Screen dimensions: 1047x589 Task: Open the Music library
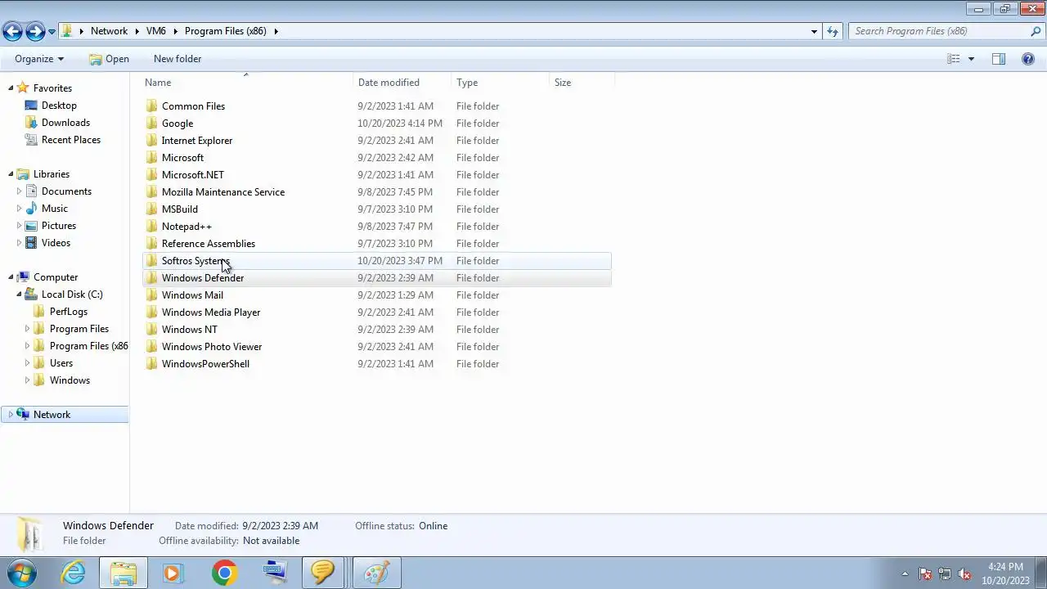coord(55,209)
